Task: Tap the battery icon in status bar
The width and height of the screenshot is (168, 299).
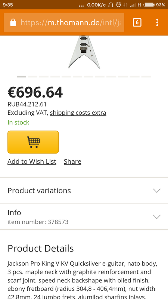Action: 149,5
